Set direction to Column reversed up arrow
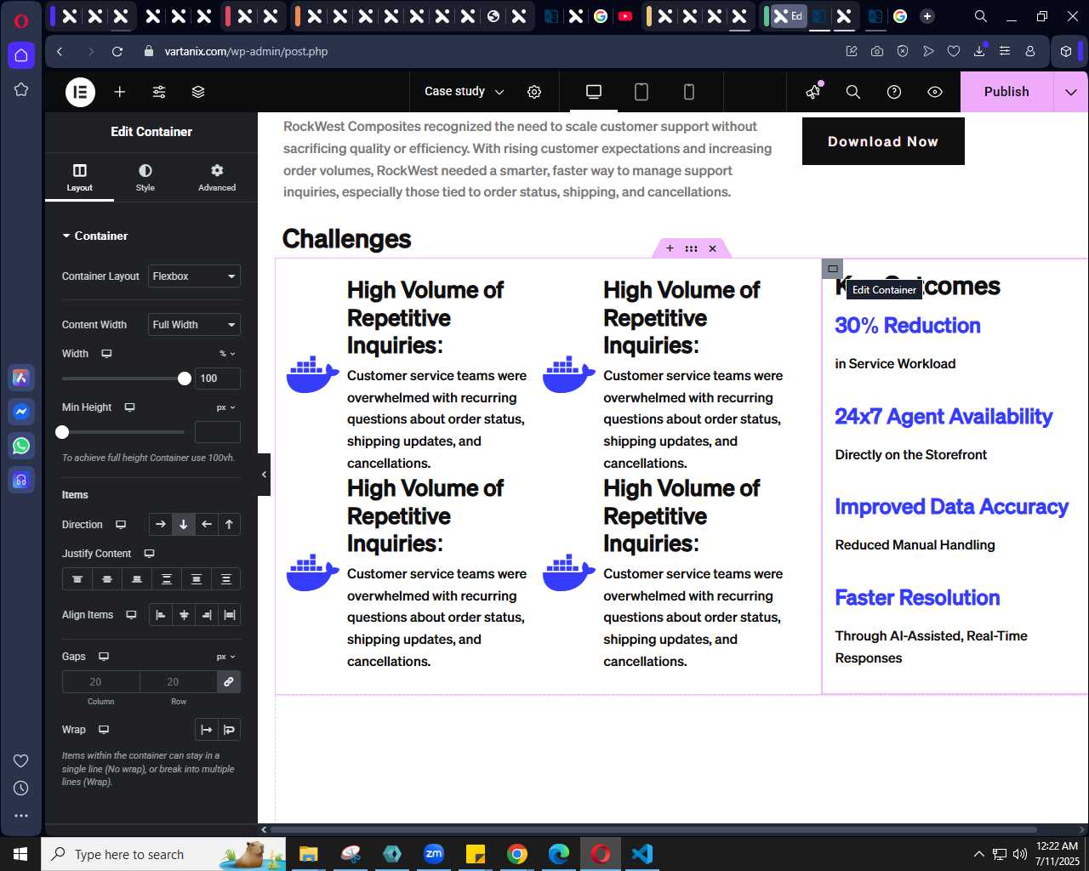This screenshot has height=871, width=1089. (x=229, y=525)
